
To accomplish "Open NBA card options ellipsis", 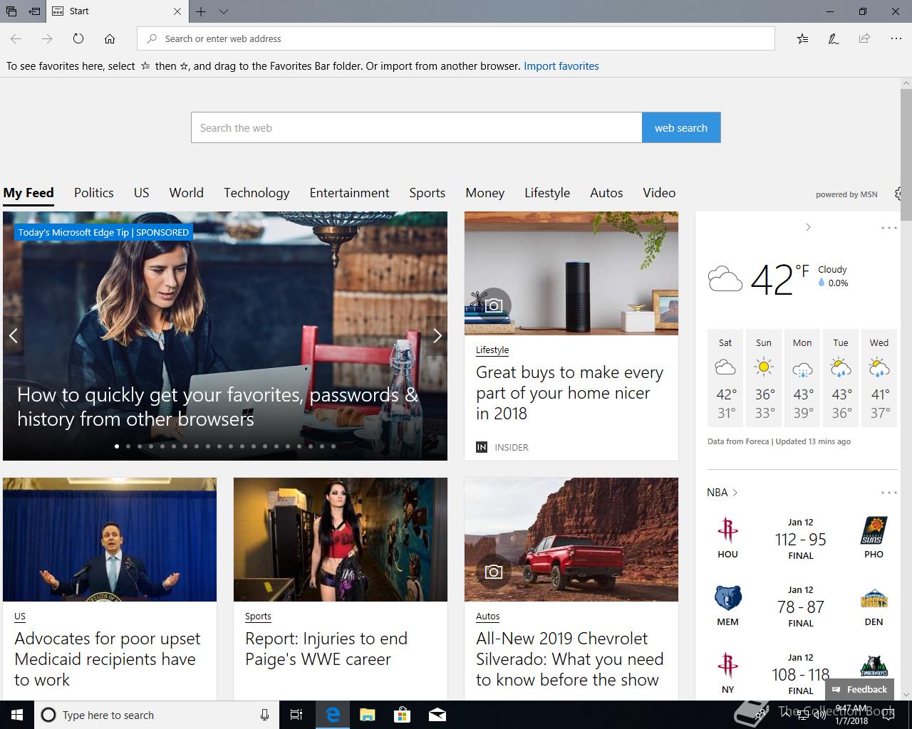I will [x=888, y=493].
